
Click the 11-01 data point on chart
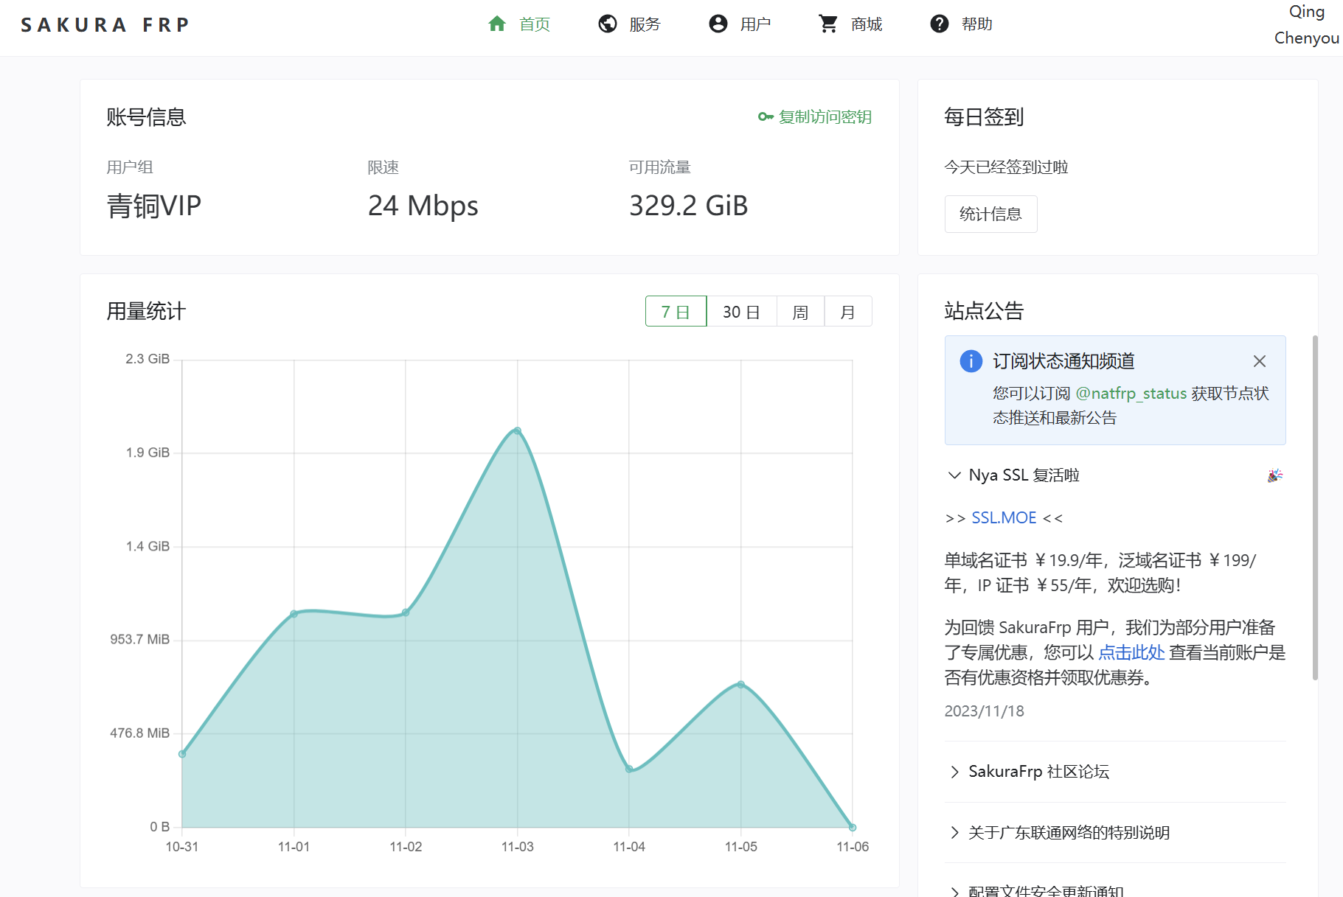(x=294, y=614)
